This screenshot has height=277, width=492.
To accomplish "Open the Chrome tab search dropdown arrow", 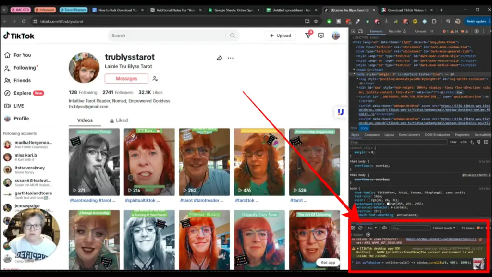I will click(4, 10).
